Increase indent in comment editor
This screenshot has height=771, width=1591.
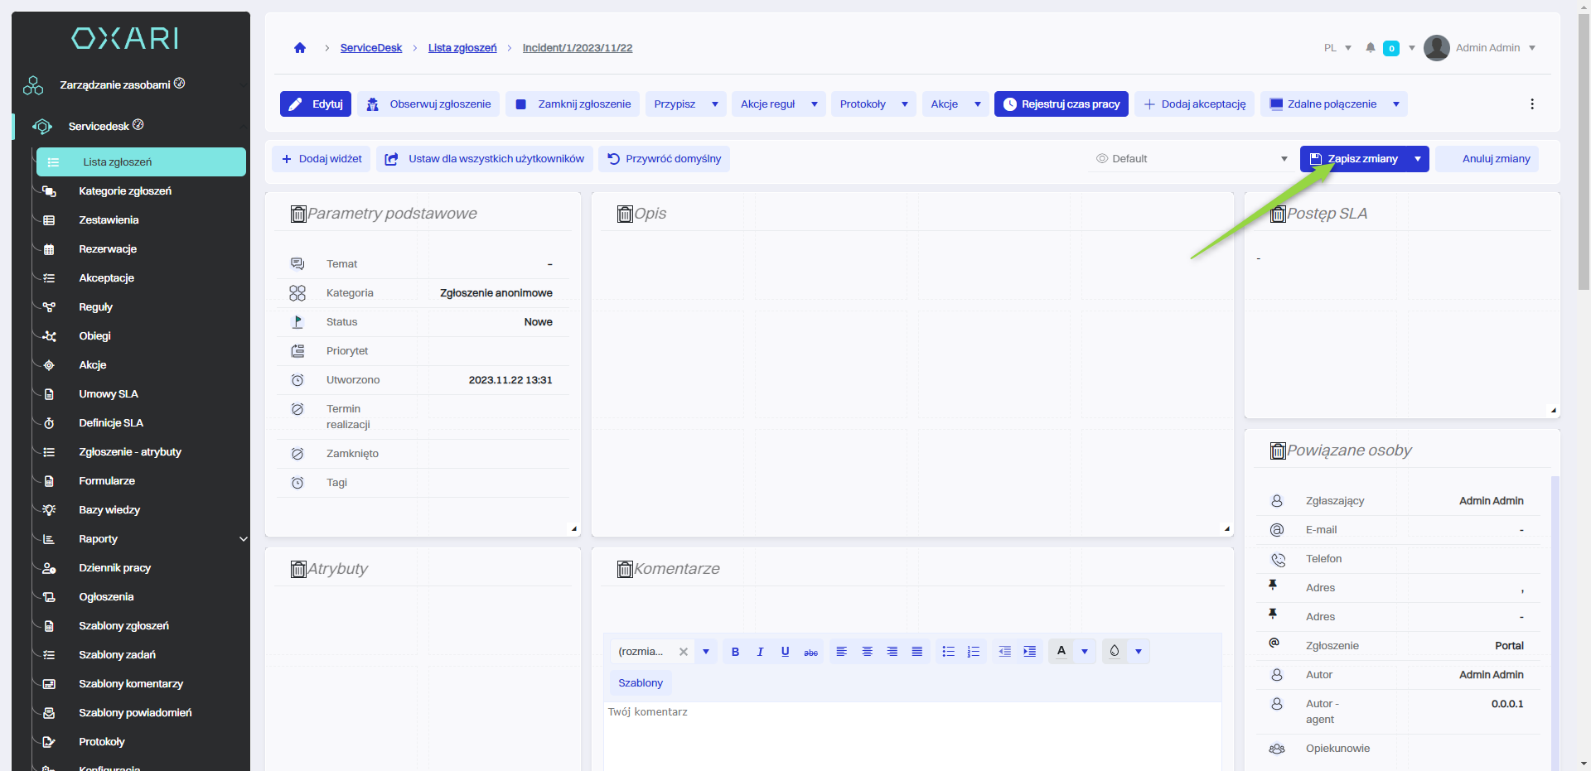coord(1029,652)
